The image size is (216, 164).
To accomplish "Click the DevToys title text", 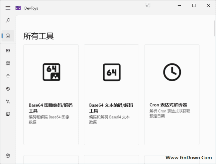I will tap(31, 8).
